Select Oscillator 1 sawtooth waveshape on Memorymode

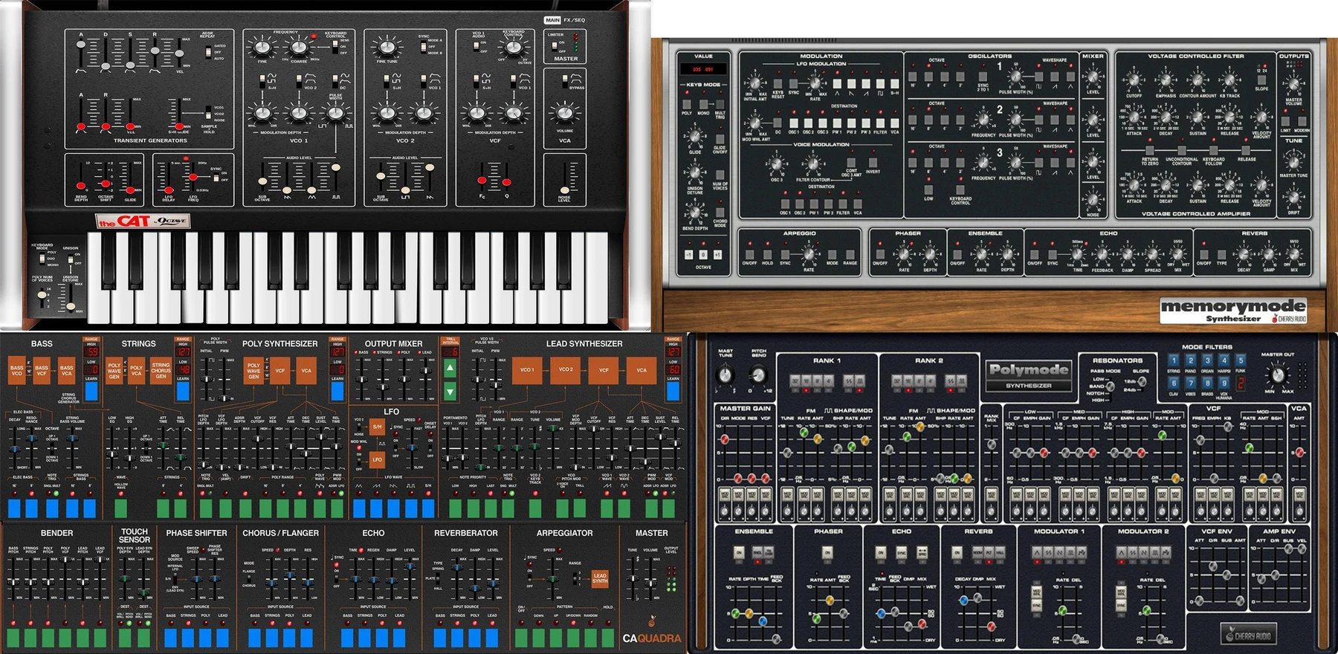pyautogui.click(x=1055, y=77)
